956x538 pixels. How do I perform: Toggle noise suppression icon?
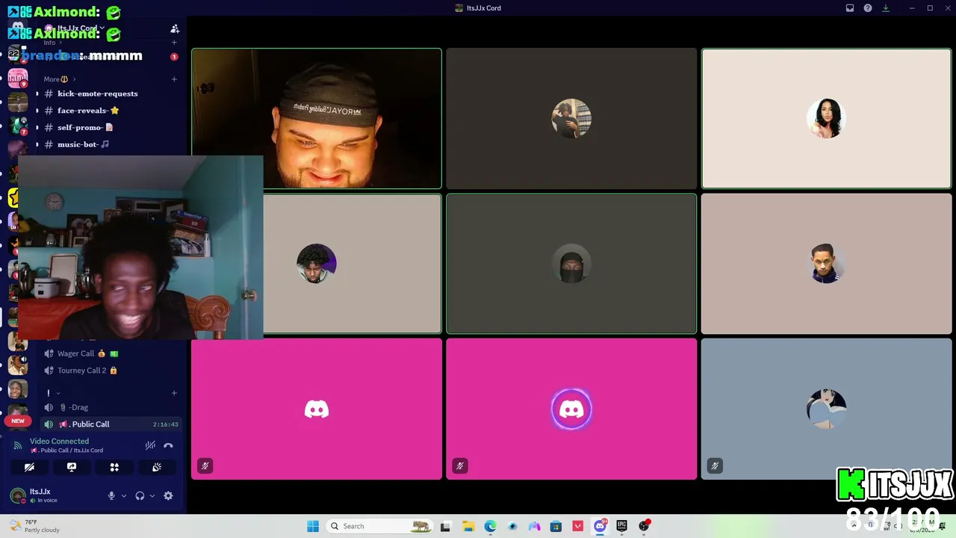tap(150, 445)
